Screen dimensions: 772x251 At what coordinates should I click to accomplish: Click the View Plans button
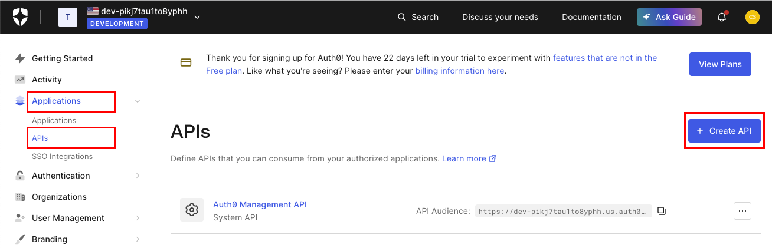719,64
